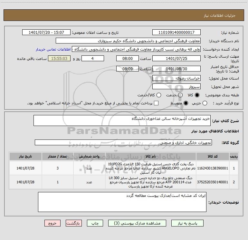Click the remaining time field 15:55:03
The height and width of the screenshot is (240, 248).
coord(59,58)
